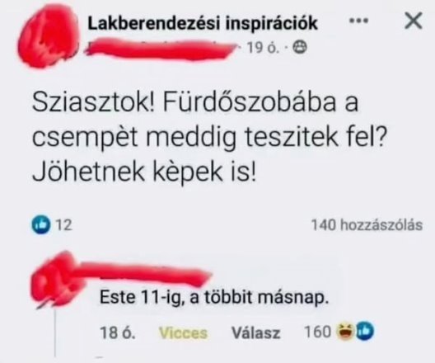Click the like icon beside comment reactions
The width and height of the screenshot is (435, 363).
[x=364, y=331]
